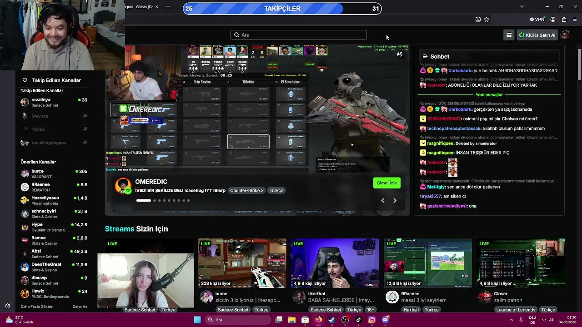The height and width of the screenshot is (327, 582).
Task: Show next featured stream with right arrow
Action: pos(395,200)
